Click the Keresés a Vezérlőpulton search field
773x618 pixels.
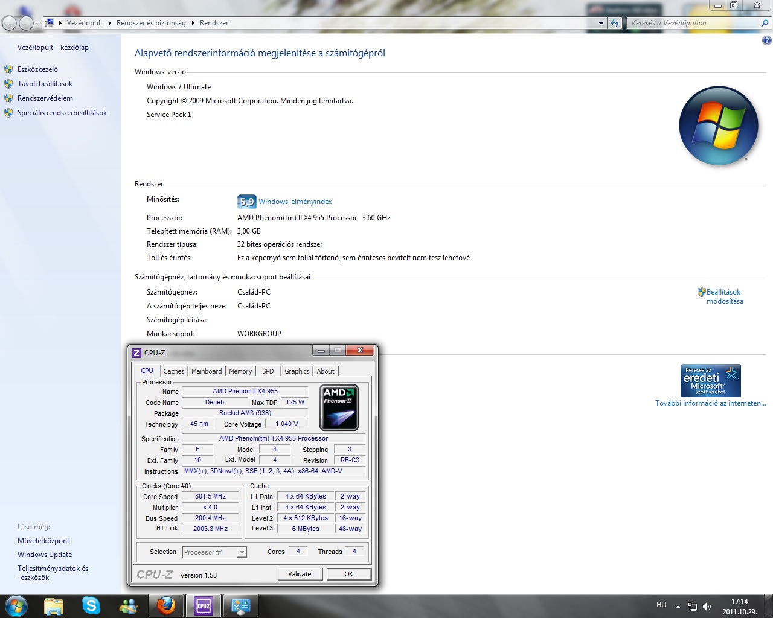[693, 23]
